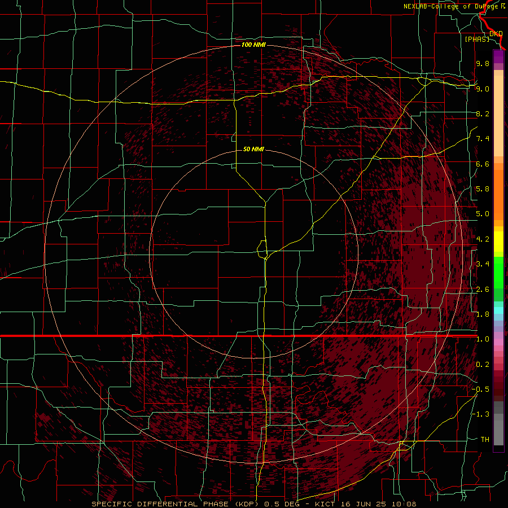
Task: Click the footer caption starting SPECIFIC DIFFERENTIAL PHASE (KDP)
Action: pos(254,504)
